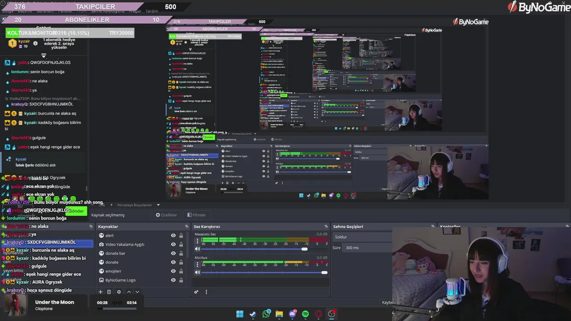Screen dimensions: 571x321
Task: Delete selected source with trash icon
Action: click(x=109, y=292)
